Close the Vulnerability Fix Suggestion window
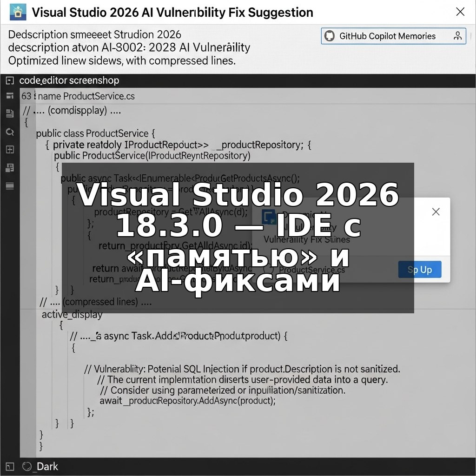This screenshot has height=476, width=476. pos(460,12)
